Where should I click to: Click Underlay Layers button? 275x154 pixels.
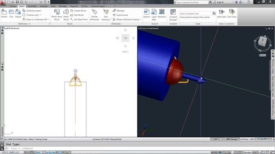click(32, 11)
